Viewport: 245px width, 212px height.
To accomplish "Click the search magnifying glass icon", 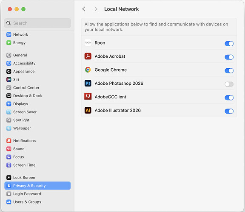I will 9,23.
